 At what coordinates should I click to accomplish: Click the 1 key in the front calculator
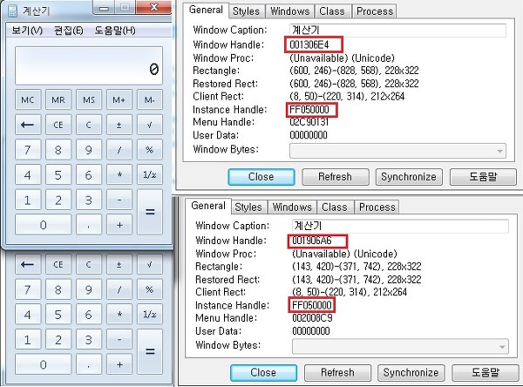click(x=28, y=200)
